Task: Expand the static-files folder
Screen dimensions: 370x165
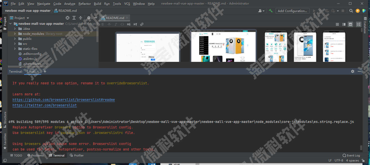Action: point(15,49)
